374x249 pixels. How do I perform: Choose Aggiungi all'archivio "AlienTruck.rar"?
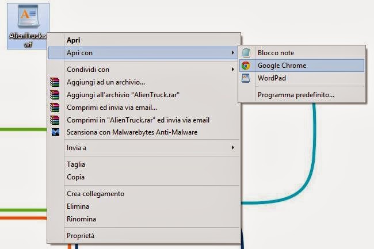pyautogui.click(x=144, y=95)
